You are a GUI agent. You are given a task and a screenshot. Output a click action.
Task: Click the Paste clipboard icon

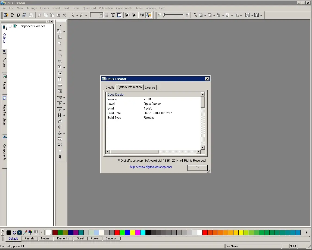52,15
